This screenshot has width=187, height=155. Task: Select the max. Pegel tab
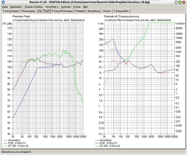tap(43, 11)
